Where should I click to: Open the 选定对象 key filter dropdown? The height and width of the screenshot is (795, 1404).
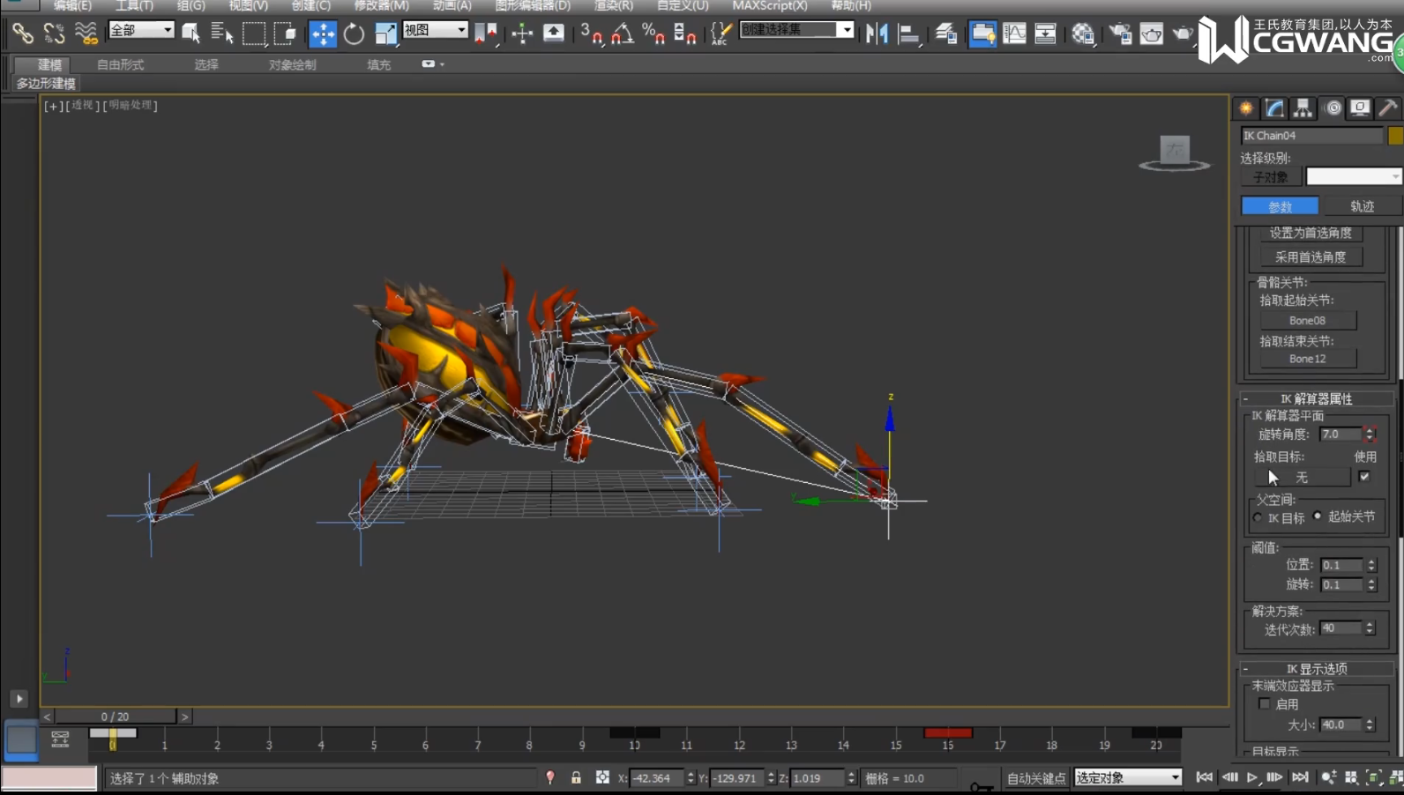(1127, 777)
